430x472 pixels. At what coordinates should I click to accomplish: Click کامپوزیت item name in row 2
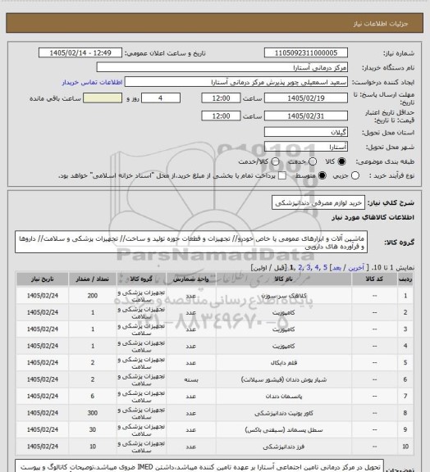(x=284, y=312)
